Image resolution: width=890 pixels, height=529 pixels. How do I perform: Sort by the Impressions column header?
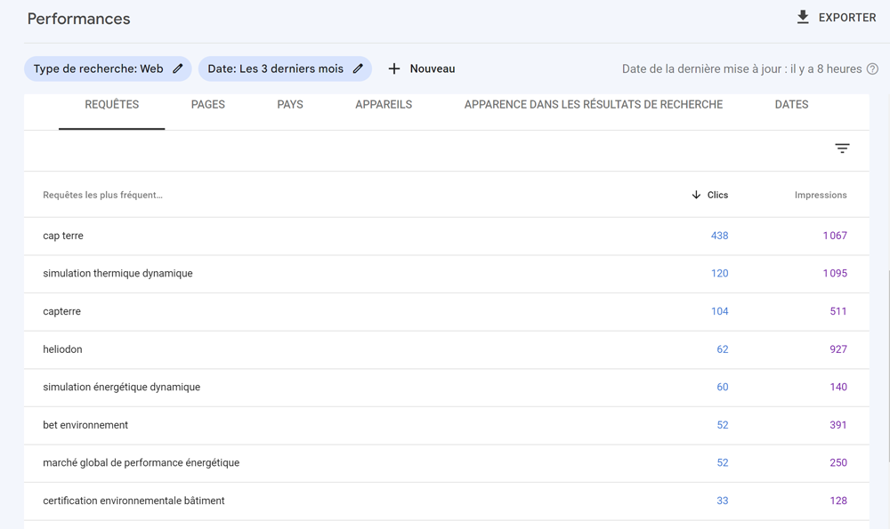[821, 195]
